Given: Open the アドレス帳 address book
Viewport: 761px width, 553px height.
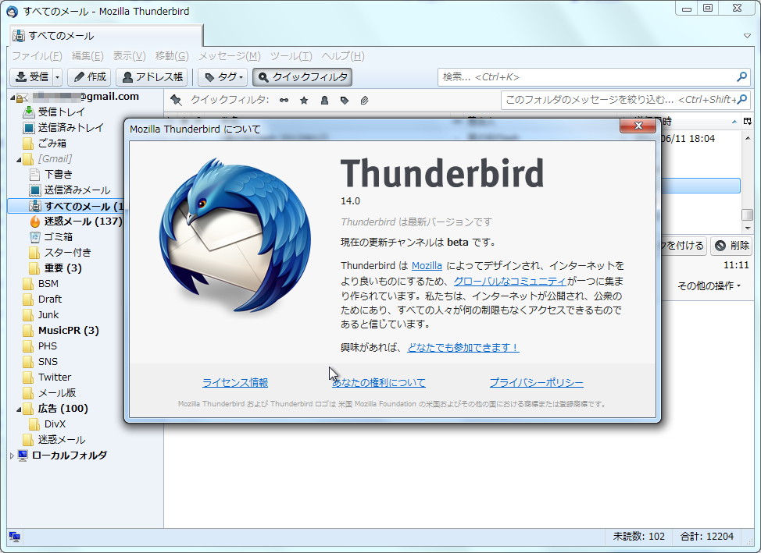Looking at the screenshot, I should coord(151,76).
